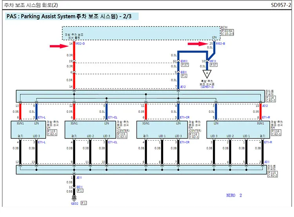Image resolution: width=294 pixels, height=217 pixels.
Task: Open the C.10-2/3 connector reference
Action: pyautogui.click(x=228, y=34)
